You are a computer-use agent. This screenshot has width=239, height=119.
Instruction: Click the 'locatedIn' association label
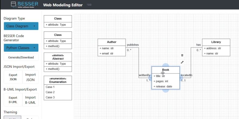(x=186, y=75)
